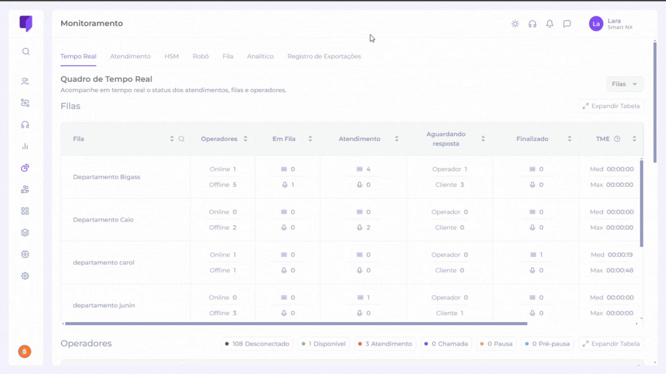Open notifications bell icon
666x374 pixels.
(550, 24)
